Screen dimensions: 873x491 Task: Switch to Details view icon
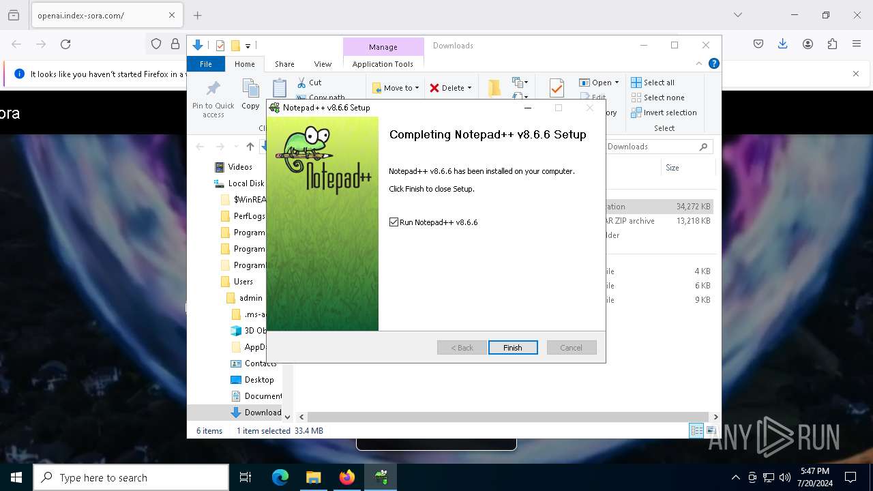click(696, 430)
